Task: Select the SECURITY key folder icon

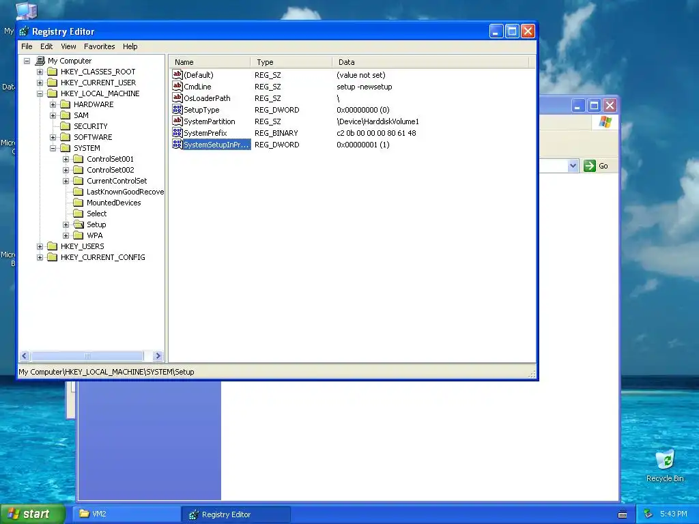Action: 66,126
